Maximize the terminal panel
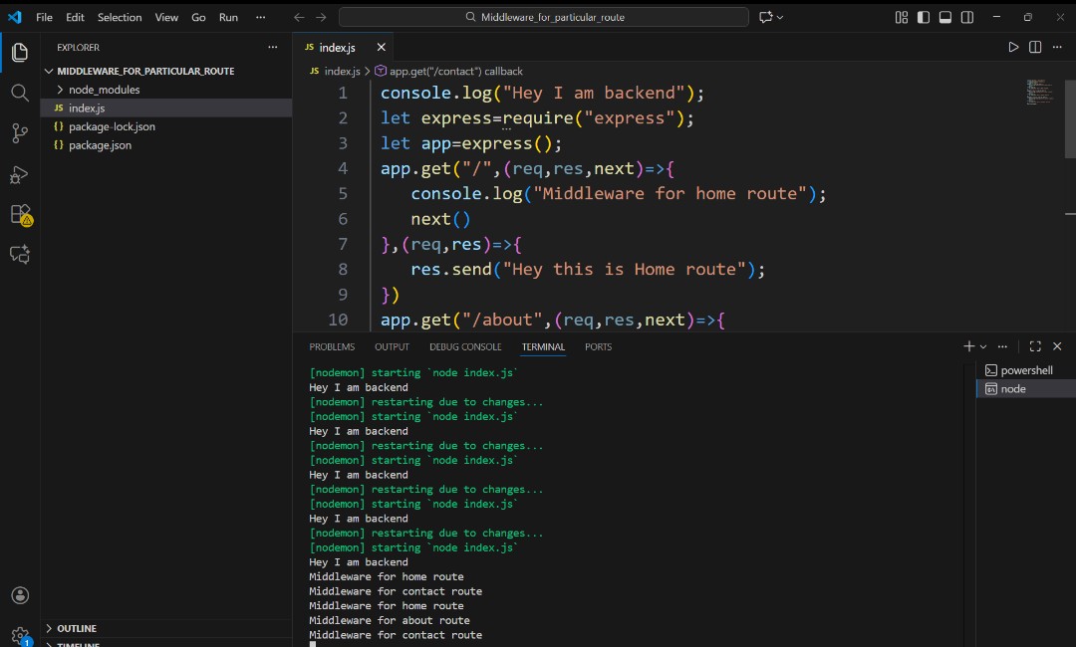 pos(1034,346)
